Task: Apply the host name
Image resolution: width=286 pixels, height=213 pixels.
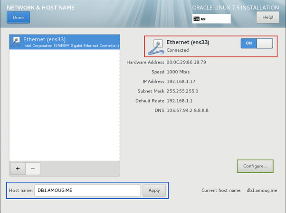Action: click(154, 190)
